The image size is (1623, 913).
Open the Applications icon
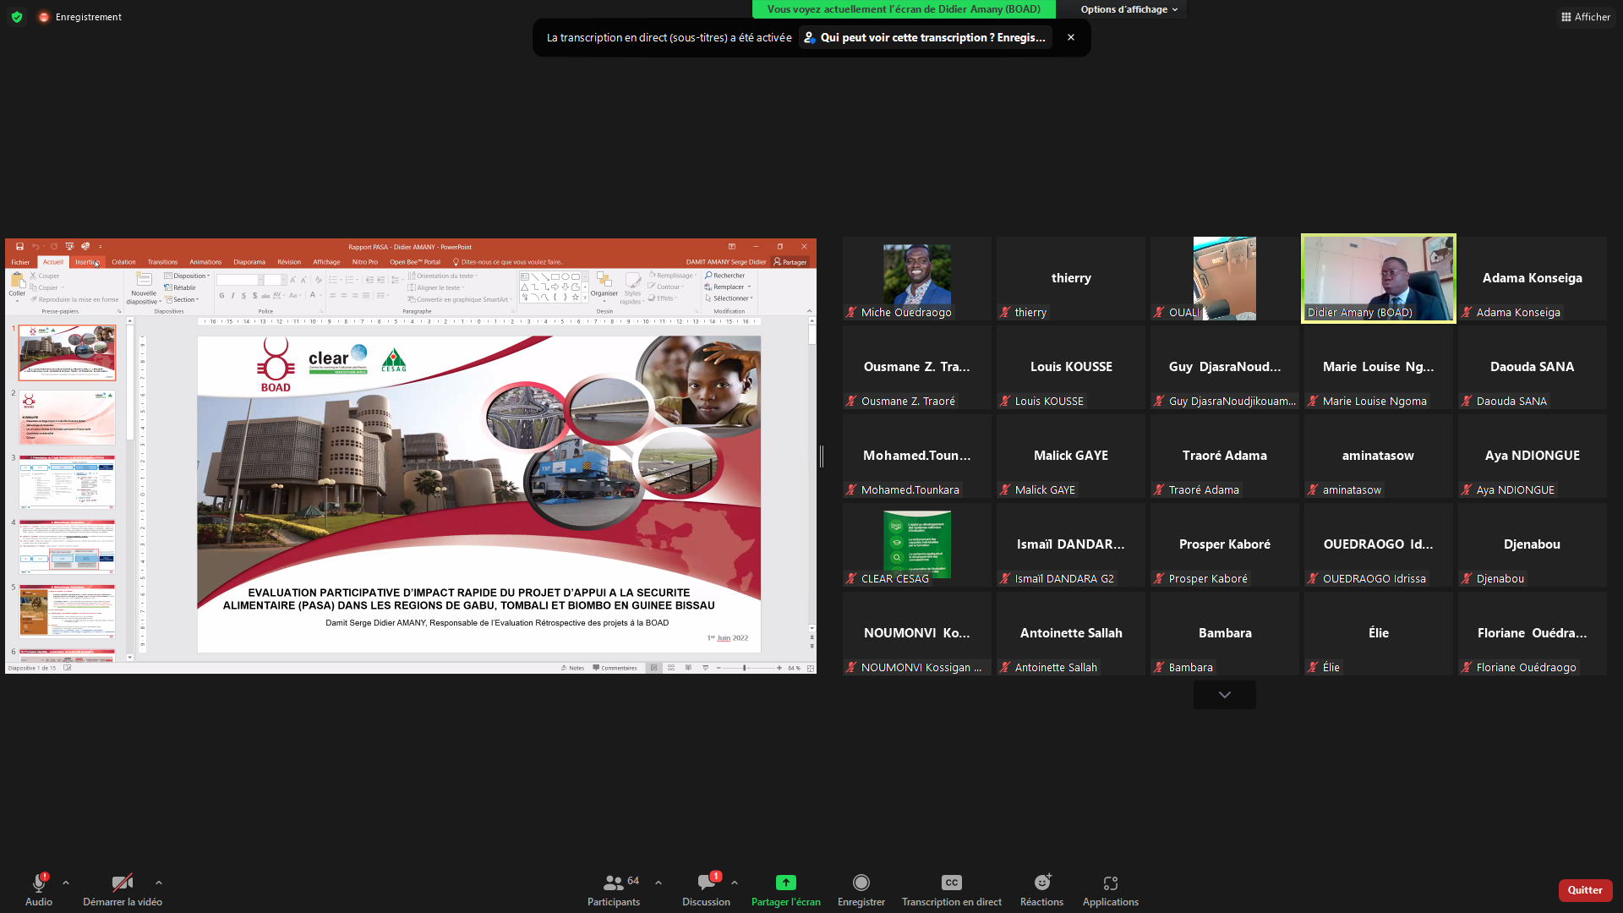pos(1111,883)
